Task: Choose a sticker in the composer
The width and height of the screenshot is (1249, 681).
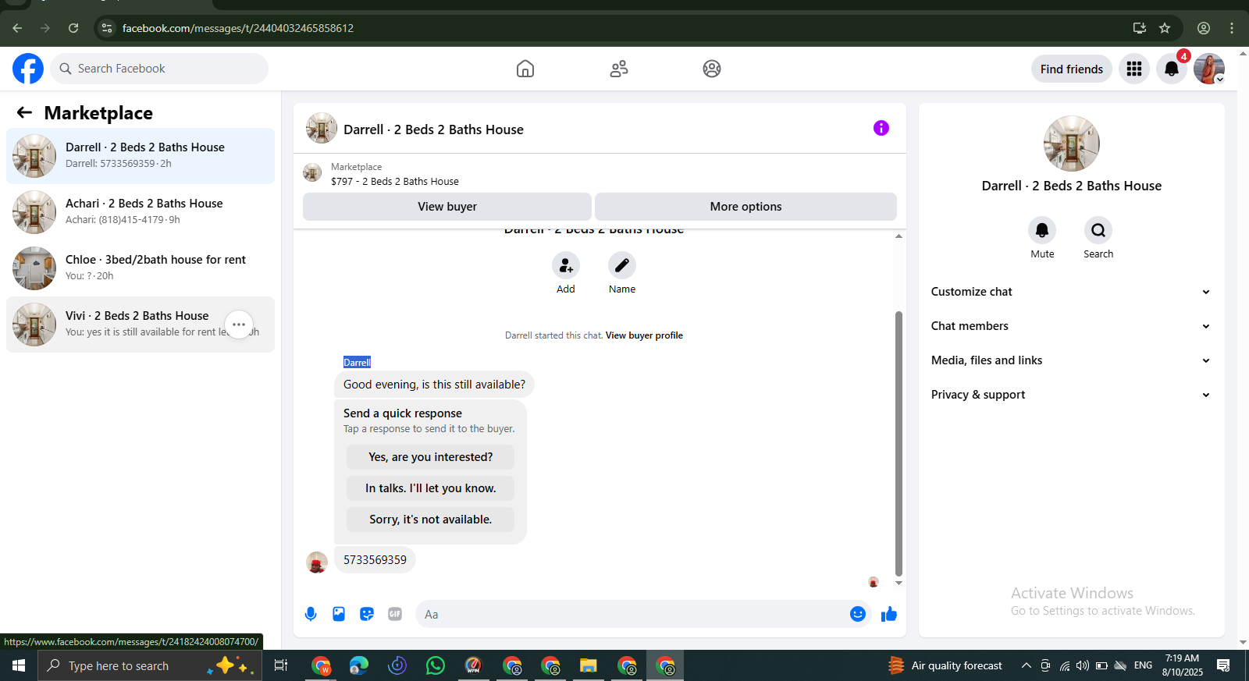Action: pyautogui.click(x=367, y=614)
